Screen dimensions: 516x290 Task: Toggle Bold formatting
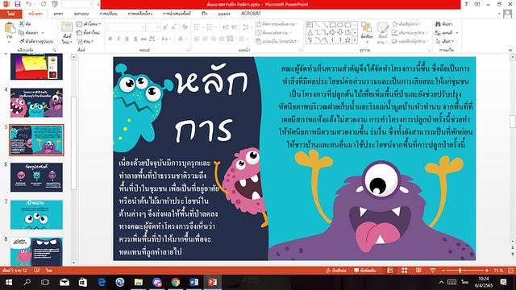[110, 39]
